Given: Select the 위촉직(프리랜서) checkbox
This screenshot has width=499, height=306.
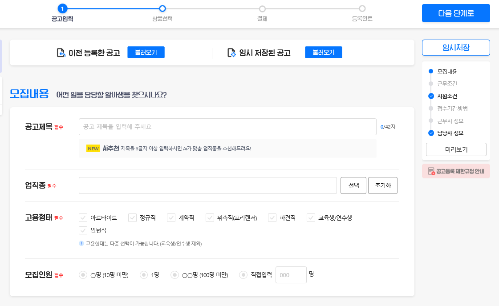Looking at the screenshot, I should [210, 218].
